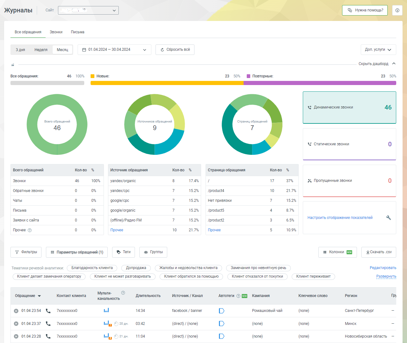Toggle Допродажа topic chip
Viewport: 407px width, 343px height.
point(136,268)
